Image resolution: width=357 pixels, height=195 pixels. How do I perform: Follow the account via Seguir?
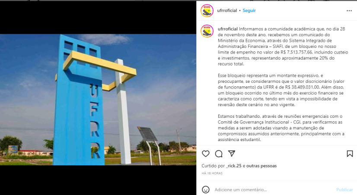[249, 10]
